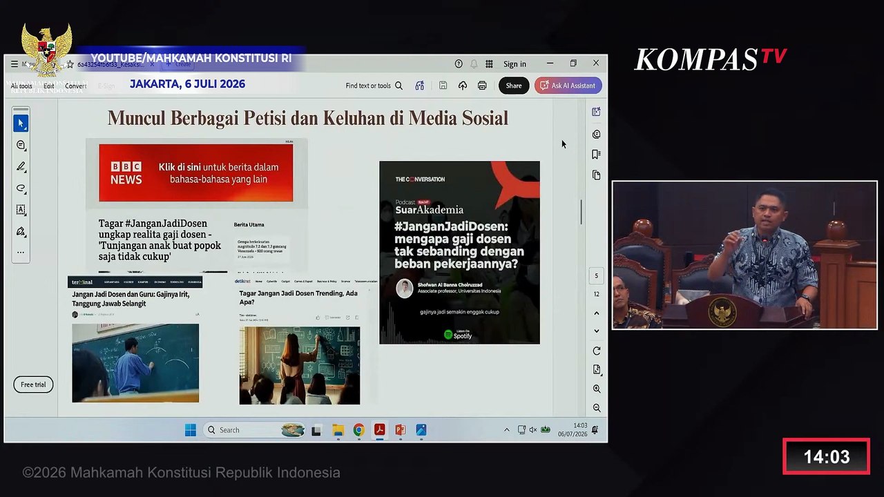Save the document with the disk icon
884x497 pixels.
pos(443,86)
